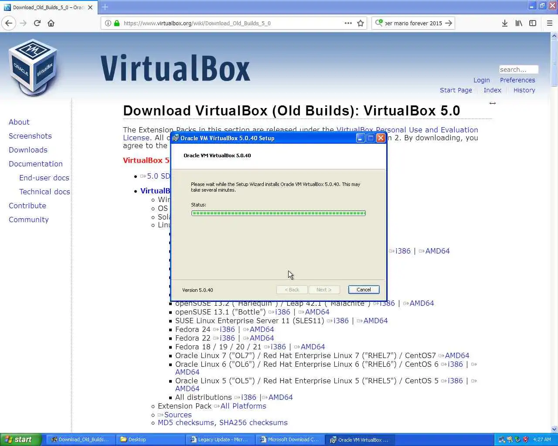Open Technical docs sidebar link

pyautogui.click(x=44, y=192)
